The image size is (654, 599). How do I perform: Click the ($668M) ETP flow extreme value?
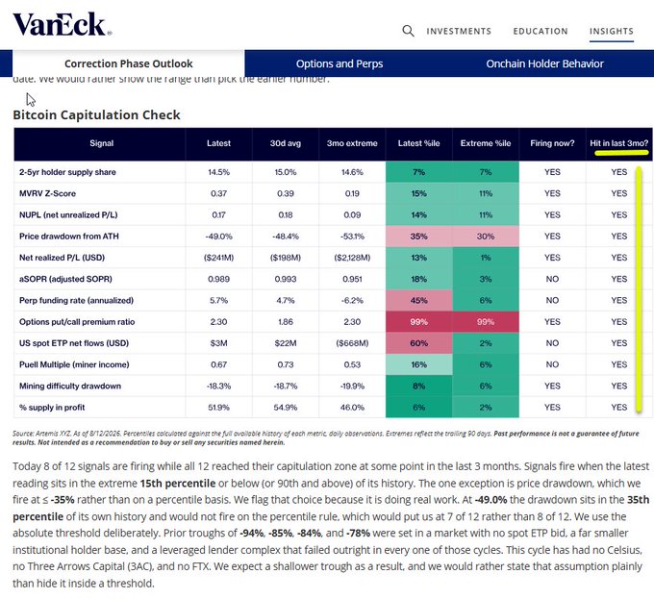[x=352, y=343]
